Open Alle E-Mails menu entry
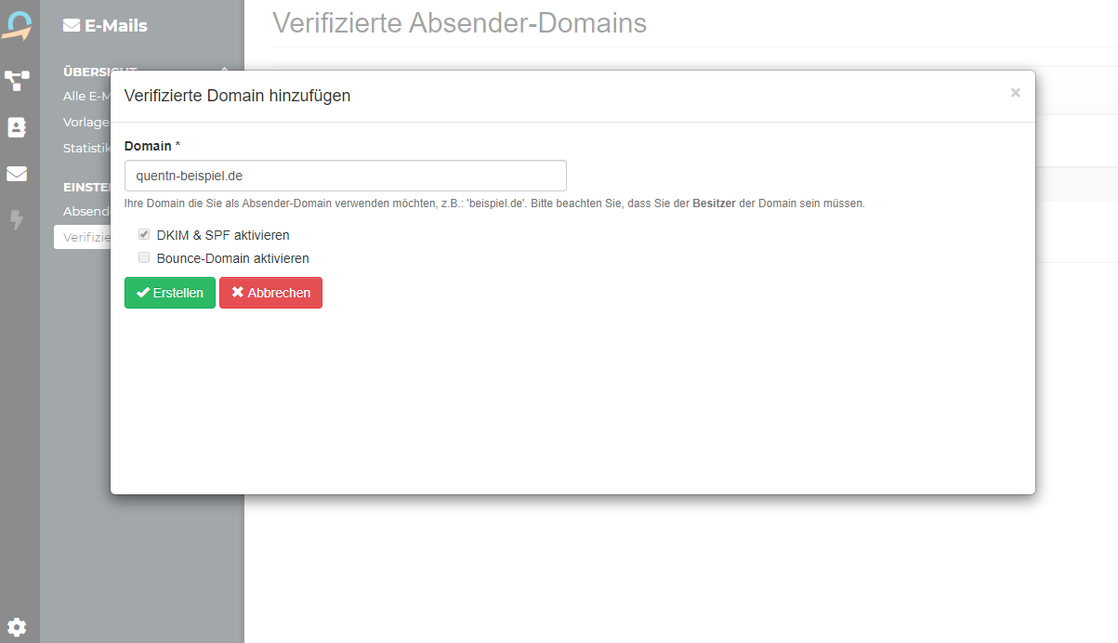 87,96
